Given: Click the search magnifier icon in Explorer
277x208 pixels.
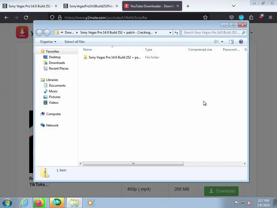Looking at the screenshot, I should click(x=244, y=32).
